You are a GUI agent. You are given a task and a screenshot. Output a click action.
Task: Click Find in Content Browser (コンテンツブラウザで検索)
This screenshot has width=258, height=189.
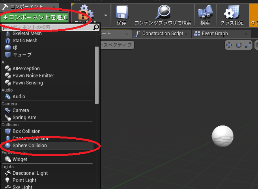[163, 15]
